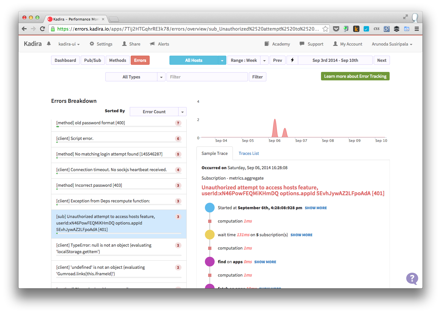
Task: Select the Sample Trace tab
Action: [215, 153]
